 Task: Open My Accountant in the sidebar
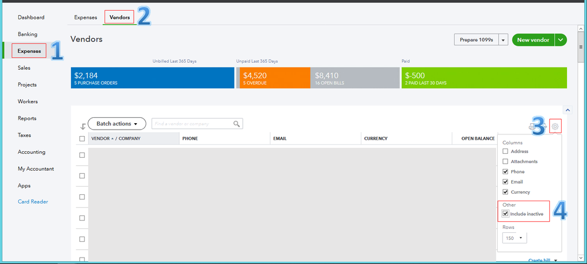pos(36,168)
